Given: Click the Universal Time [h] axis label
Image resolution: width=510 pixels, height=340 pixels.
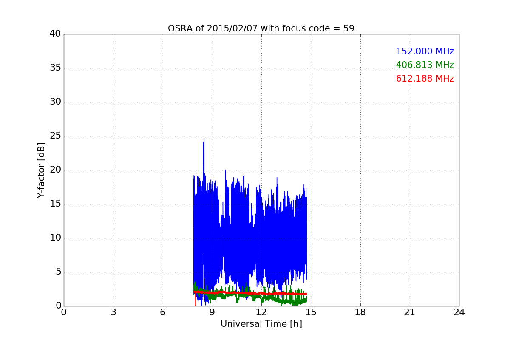Looking at the screenshot, I should tap(261, 324).
